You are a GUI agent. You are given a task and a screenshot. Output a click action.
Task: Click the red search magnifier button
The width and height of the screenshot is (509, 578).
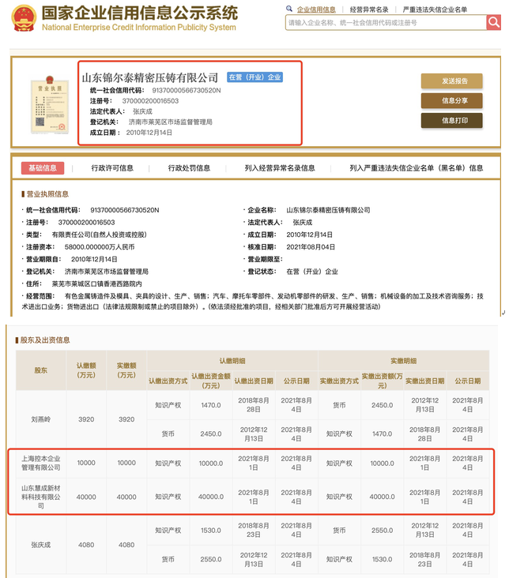pyautogui.click(x=493, y=22)
